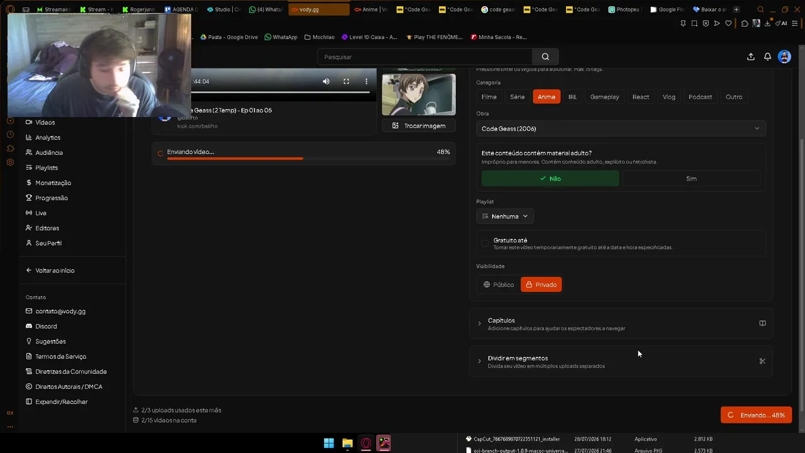Open Seu Perfil in the sidebar
Screen dimensions: 805x453
tap(43, 243)
